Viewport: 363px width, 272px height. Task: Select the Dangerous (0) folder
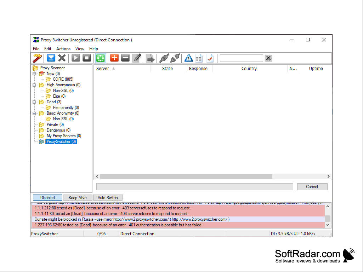click(x=58, y=130)
